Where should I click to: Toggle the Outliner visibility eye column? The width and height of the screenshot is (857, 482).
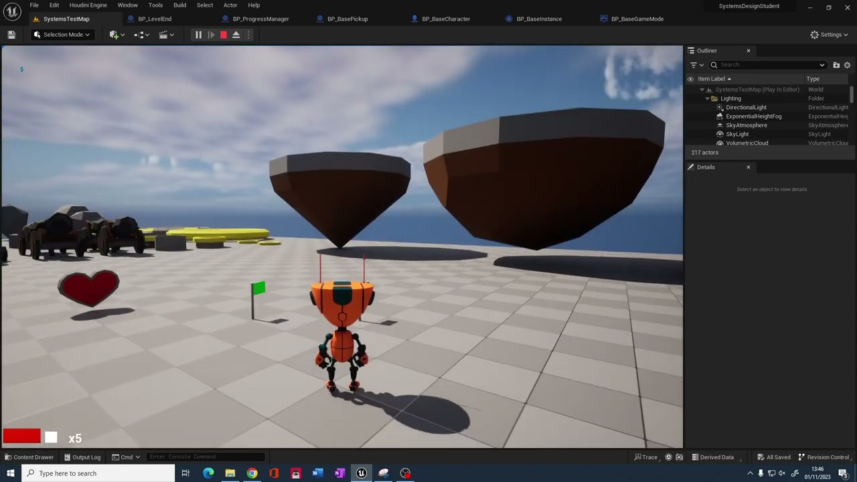pos(690,79)
